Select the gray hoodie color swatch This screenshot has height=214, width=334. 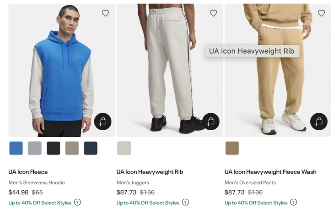[x=35, y=148]
